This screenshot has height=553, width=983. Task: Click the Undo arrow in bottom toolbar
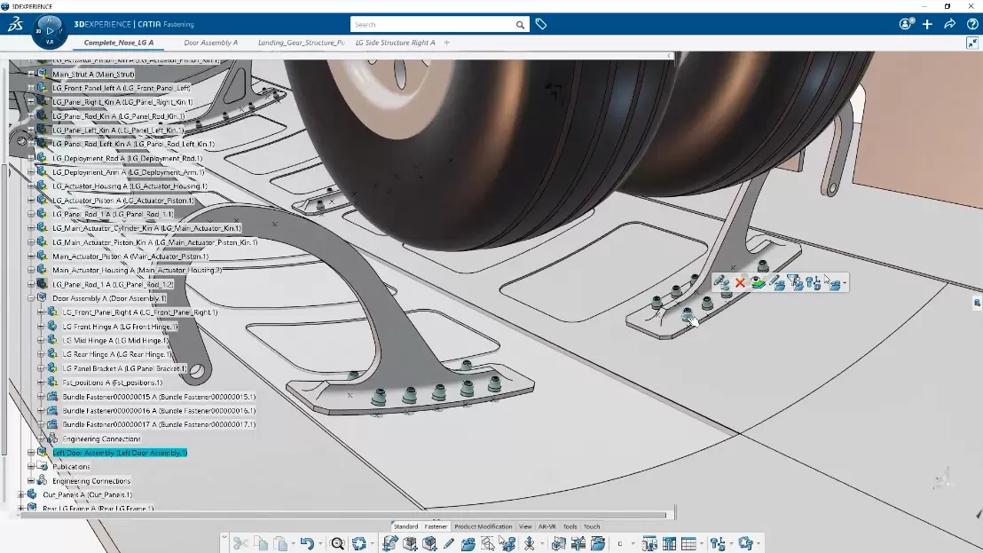(x=306, y=543)
